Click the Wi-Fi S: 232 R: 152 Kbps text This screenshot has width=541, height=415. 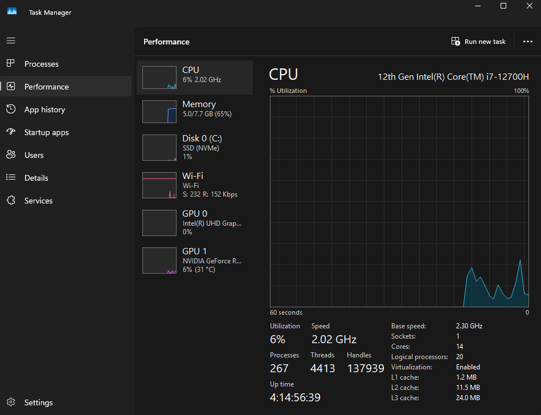pos(210,194)
